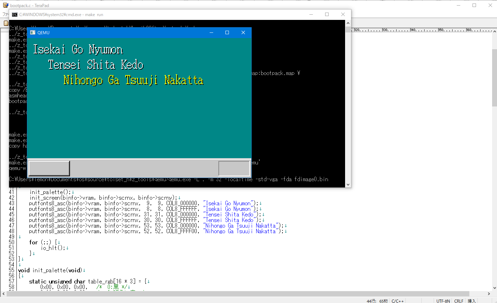This screenshot has width=497, height=303.
Task: Maximize the TeraPad window
Action: pyautogui.click(x=474, y=5)
